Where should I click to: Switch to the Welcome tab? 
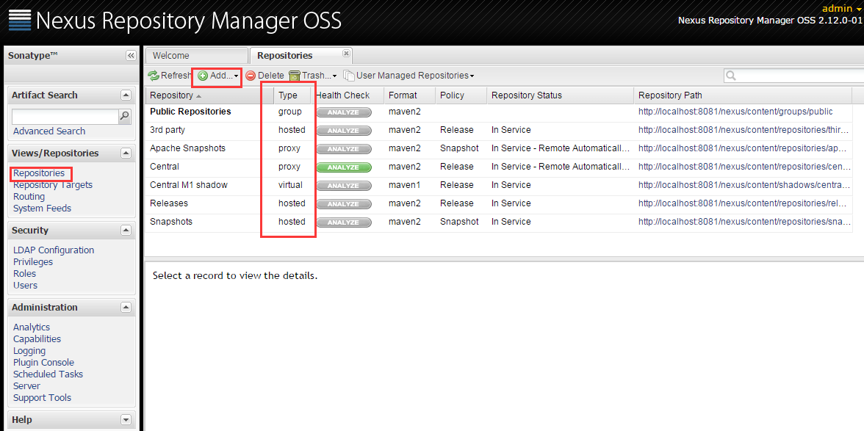pyautogui.click(x=171, y=56)
